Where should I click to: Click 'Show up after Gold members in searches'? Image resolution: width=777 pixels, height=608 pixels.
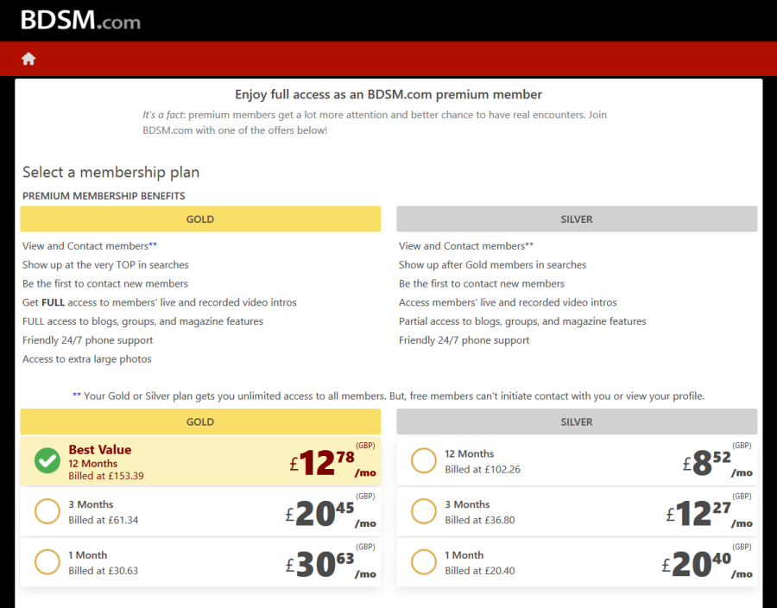pos(493,264)
